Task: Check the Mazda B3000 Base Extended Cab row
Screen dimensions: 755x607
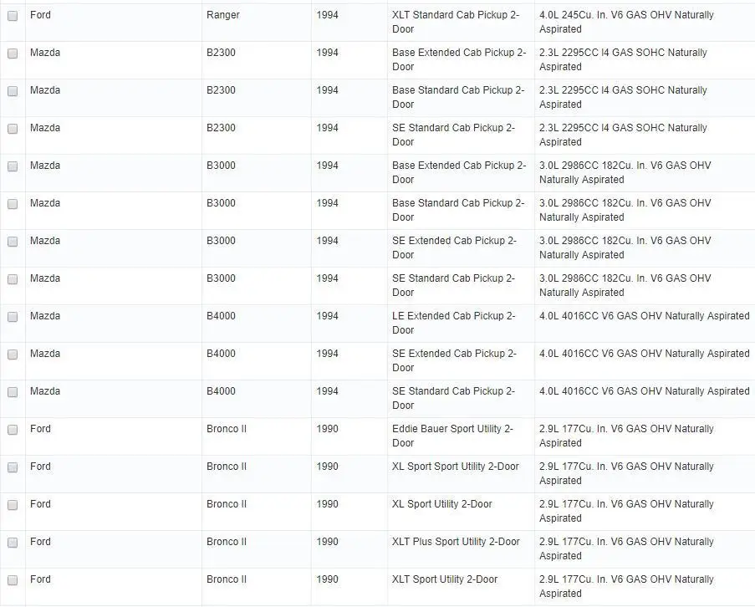Action: tap(13, 166)
